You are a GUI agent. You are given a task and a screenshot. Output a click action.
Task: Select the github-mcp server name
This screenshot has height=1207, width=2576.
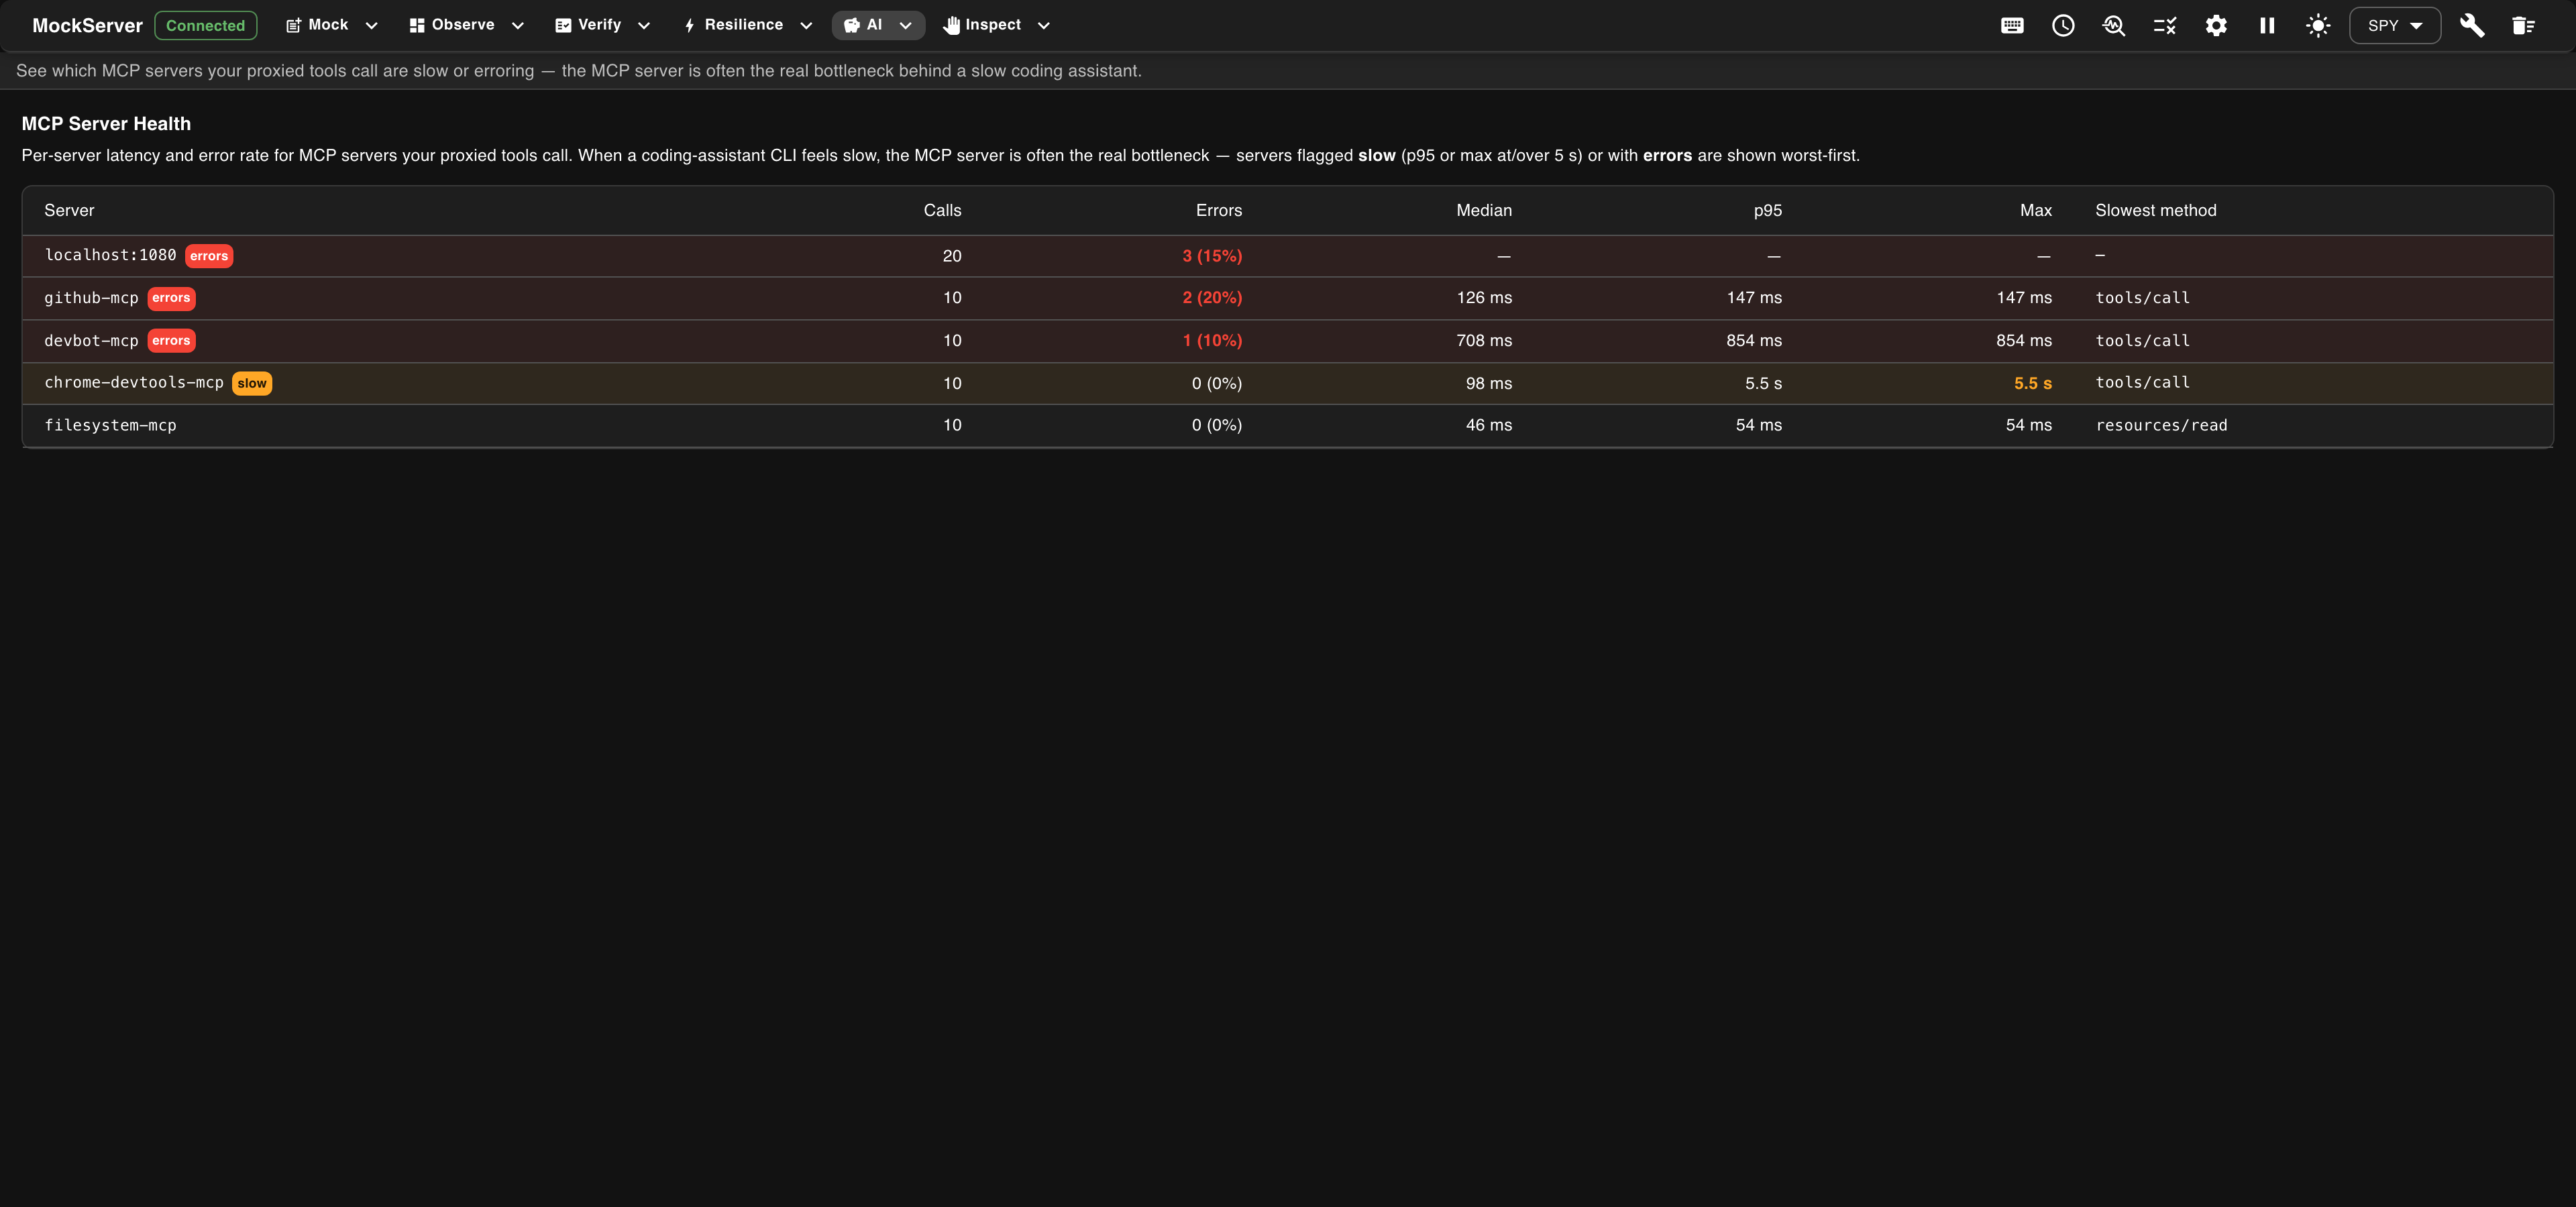91,298
